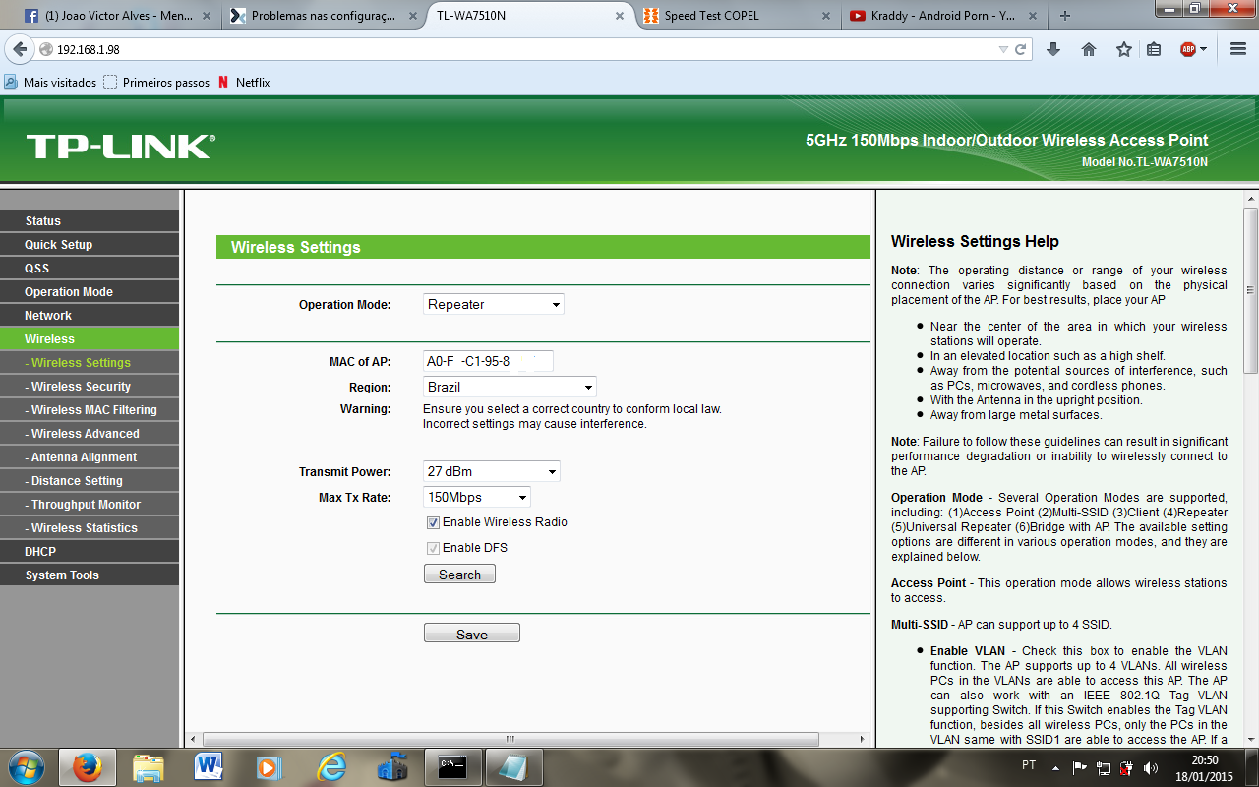The height and width of the screenshot is (787, 1259).
Task: Click the horizontal scrollbar right arrow
Action: click(x=863, y=739)
